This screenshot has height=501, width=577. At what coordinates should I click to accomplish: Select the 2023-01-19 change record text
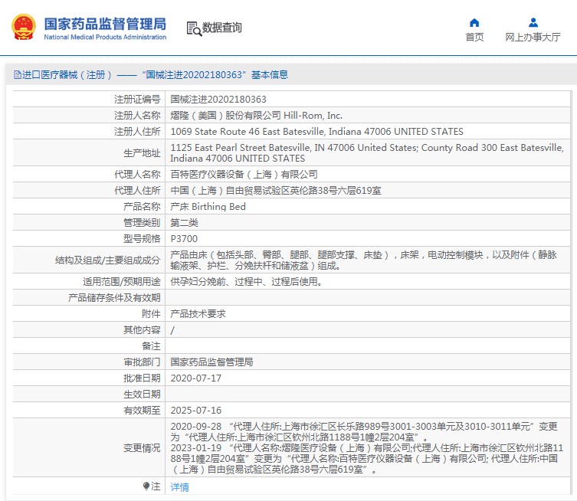[x=367, y=459]
